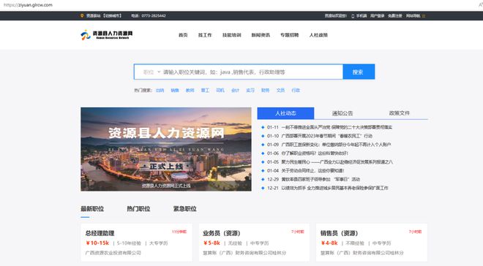
Task: Open the 找工作 navigation menu
Action: pyautogui.click(x=205, y=35)
